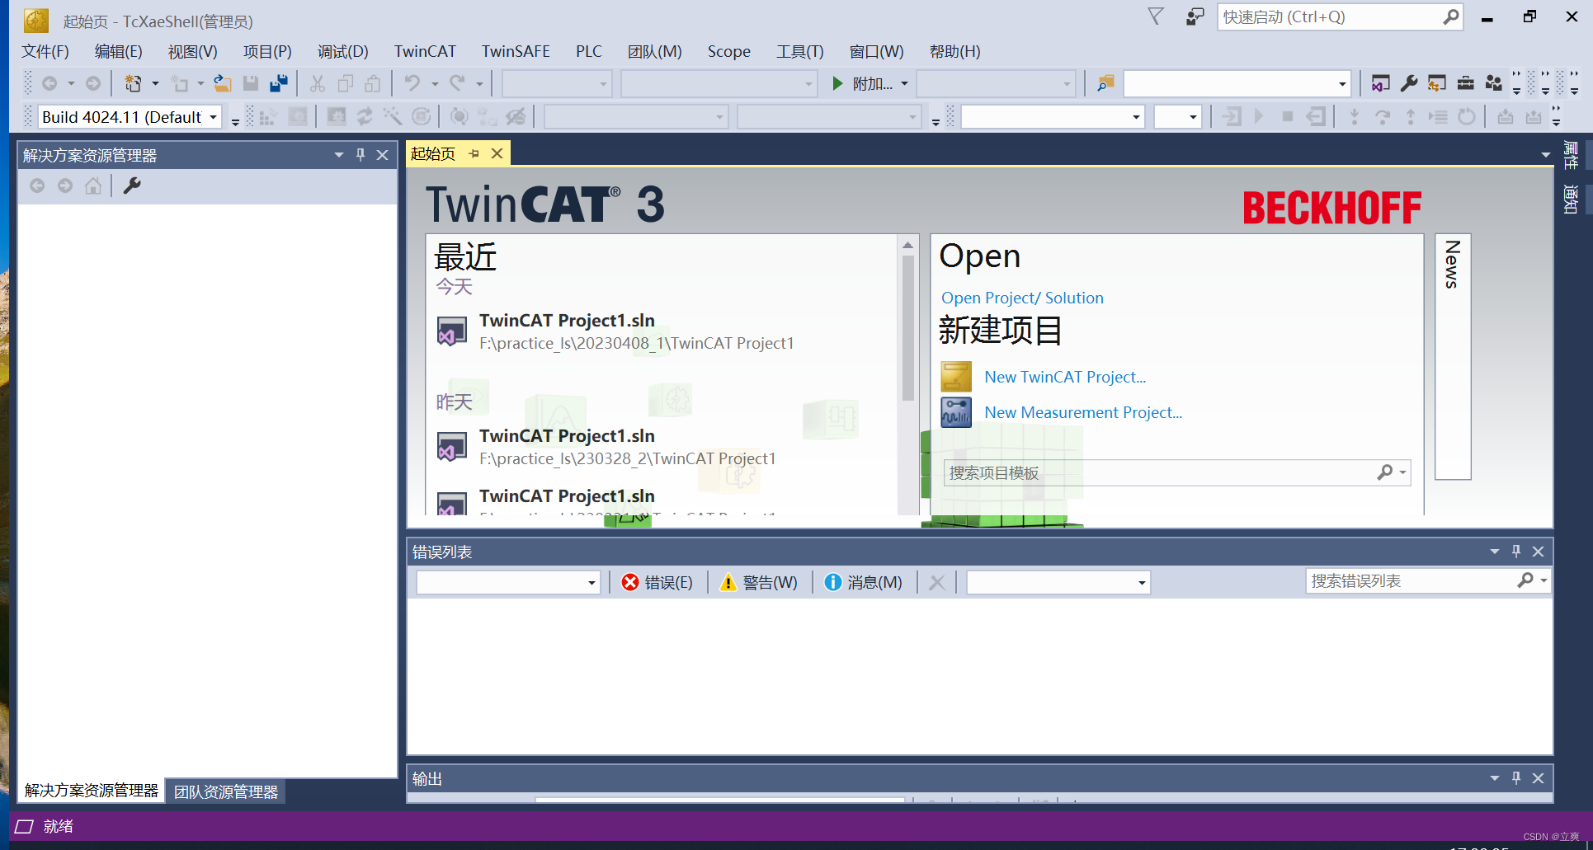
Task: Open the document tab overflow dropdown
Action: [x=1545, y=154]
